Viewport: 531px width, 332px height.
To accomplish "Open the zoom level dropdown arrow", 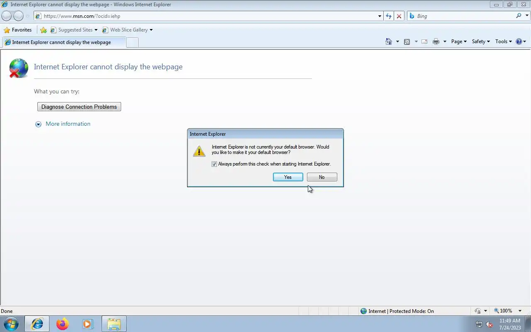I will pos(520,311).
